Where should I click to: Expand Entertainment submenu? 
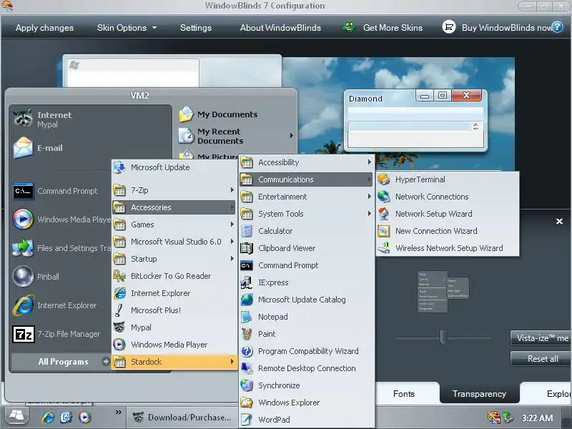(x=307, y=197)
